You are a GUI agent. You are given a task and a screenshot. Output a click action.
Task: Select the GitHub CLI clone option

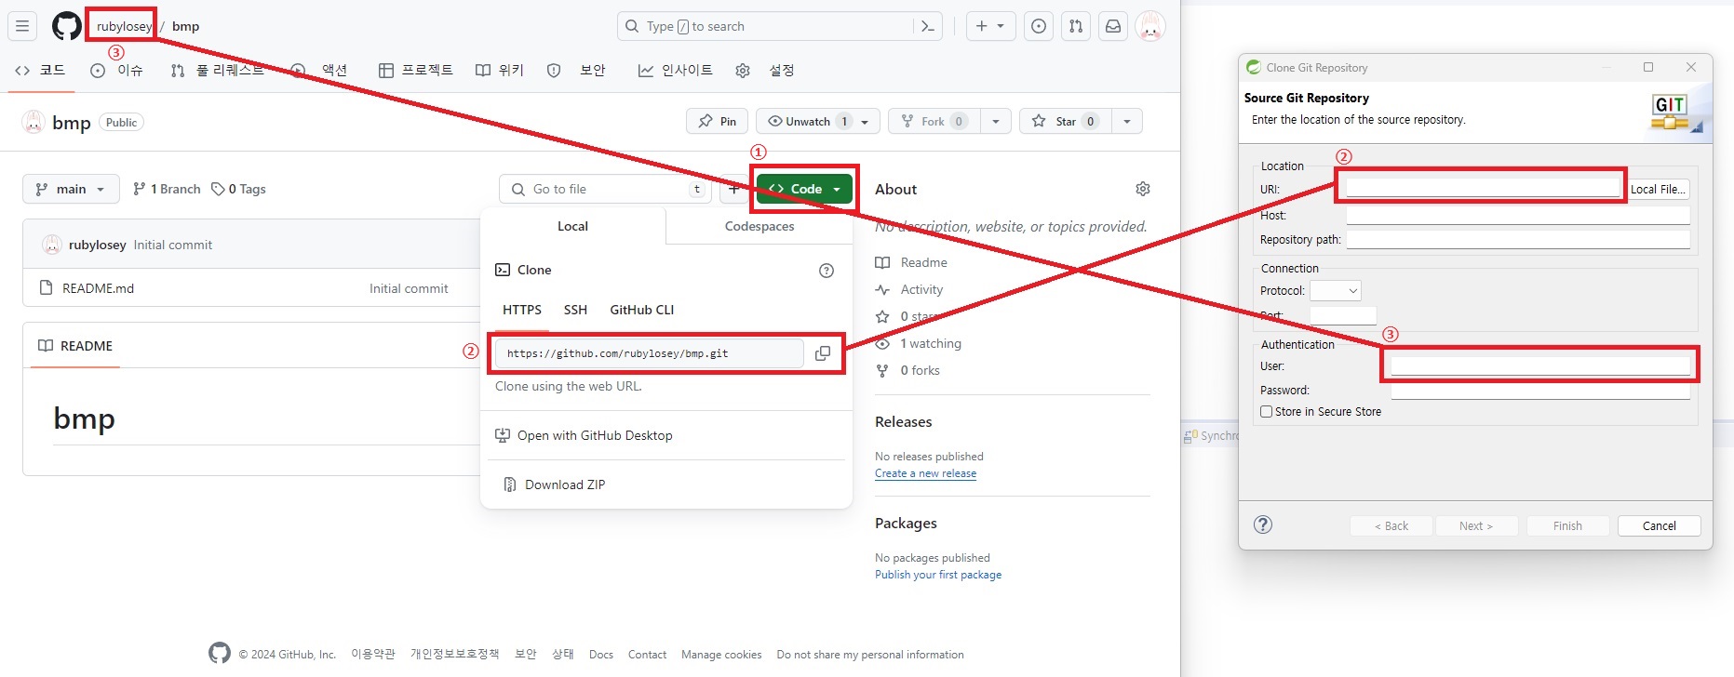642,310
